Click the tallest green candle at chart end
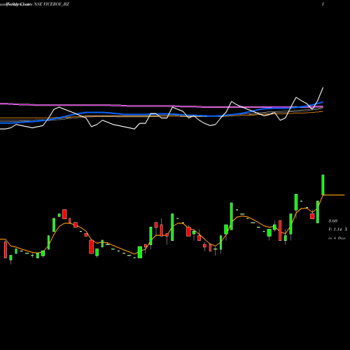Screen dimensions: 350x350 [x=323, y=185]
